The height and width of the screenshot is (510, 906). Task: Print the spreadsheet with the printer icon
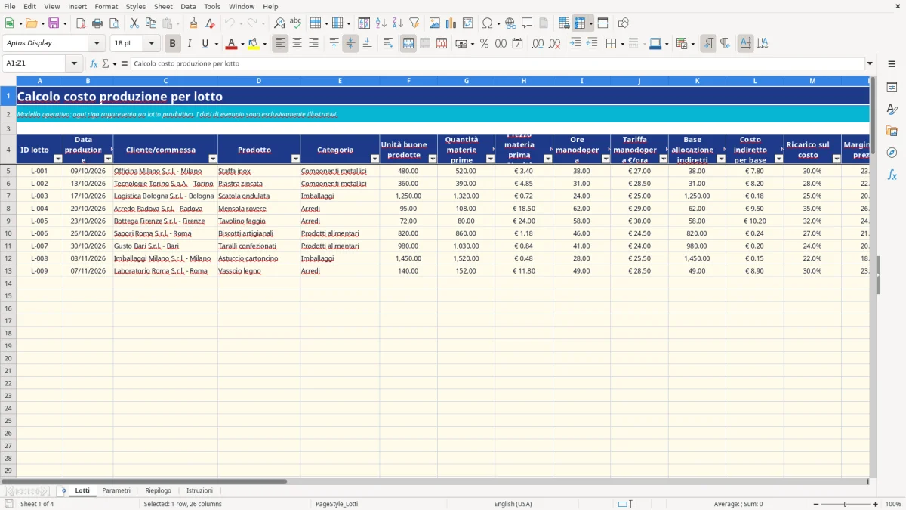click(x=97, y=23)
